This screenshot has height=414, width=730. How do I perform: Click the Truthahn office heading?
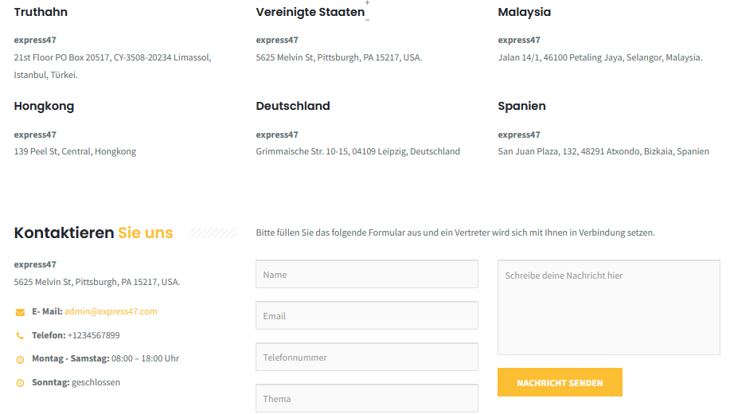coord(41,12)
